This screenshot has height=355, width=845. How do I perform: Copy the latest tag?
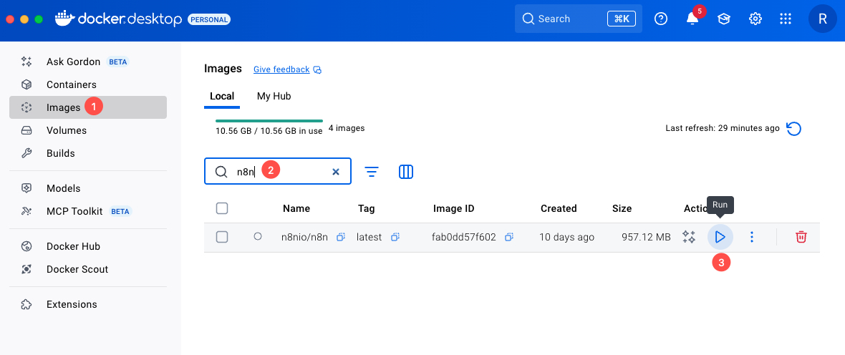coord(395,237)
